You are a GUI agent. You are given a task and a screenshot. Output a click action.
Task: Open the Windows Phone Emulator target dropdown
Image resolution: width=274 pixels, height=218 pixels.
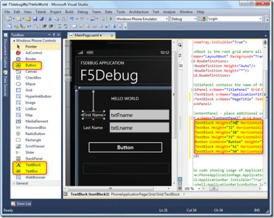167,19
